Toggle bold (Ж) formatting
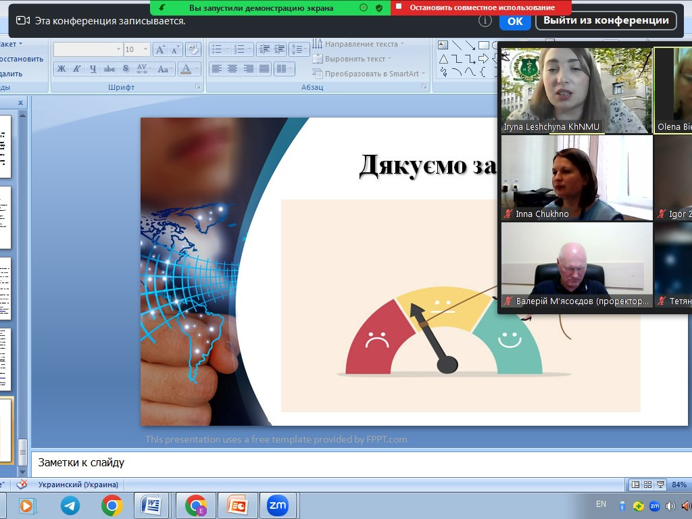 61,69
